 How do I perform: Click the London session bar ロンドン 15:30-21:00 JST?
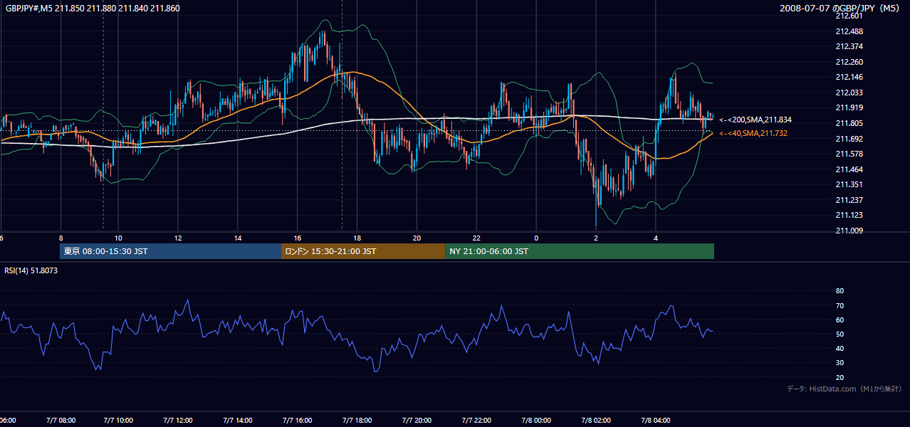[x=363, y=251]
